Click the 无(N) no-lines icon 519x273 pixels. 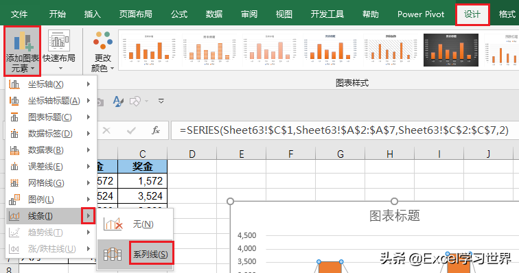(113, 224)
